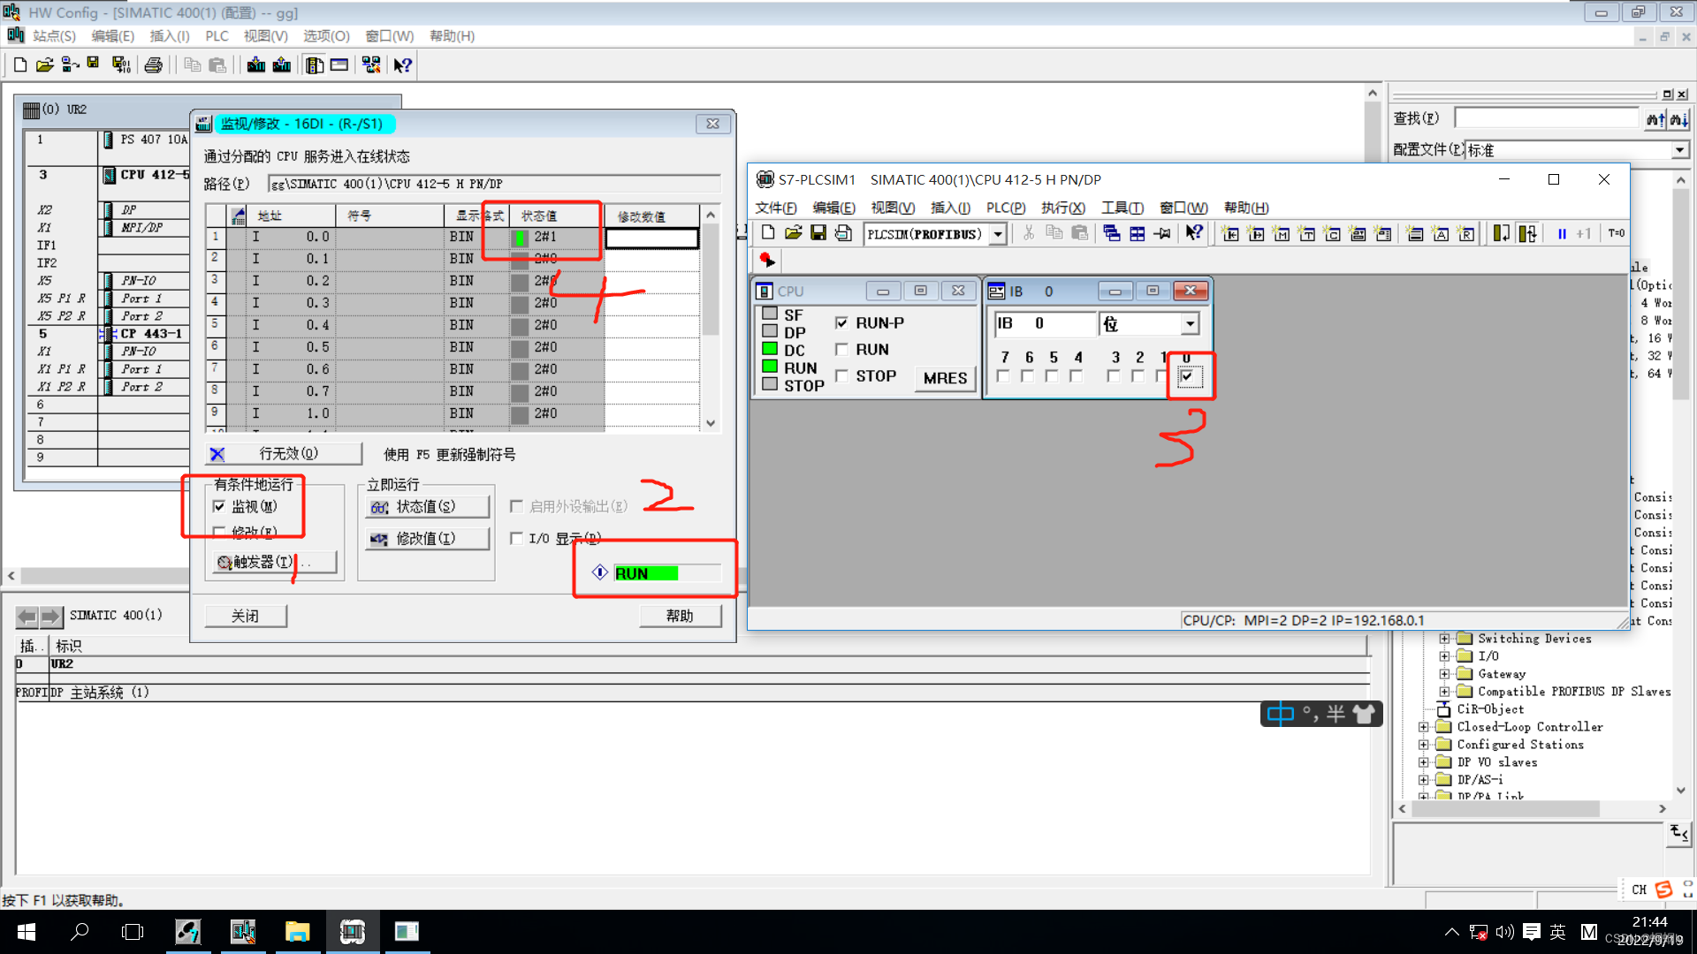1697x954 pixels.
Task: Check RUN mode in CPU window
Action: 841,350
